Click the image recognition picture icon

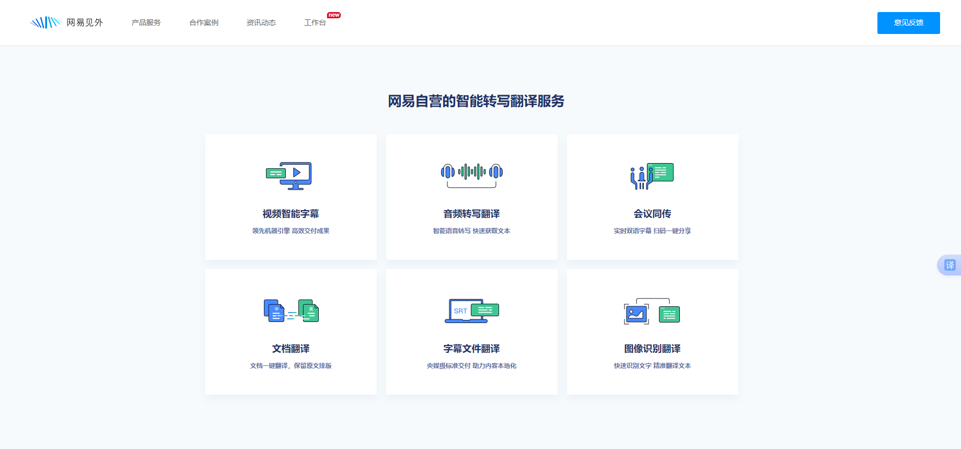click(652, 311)
